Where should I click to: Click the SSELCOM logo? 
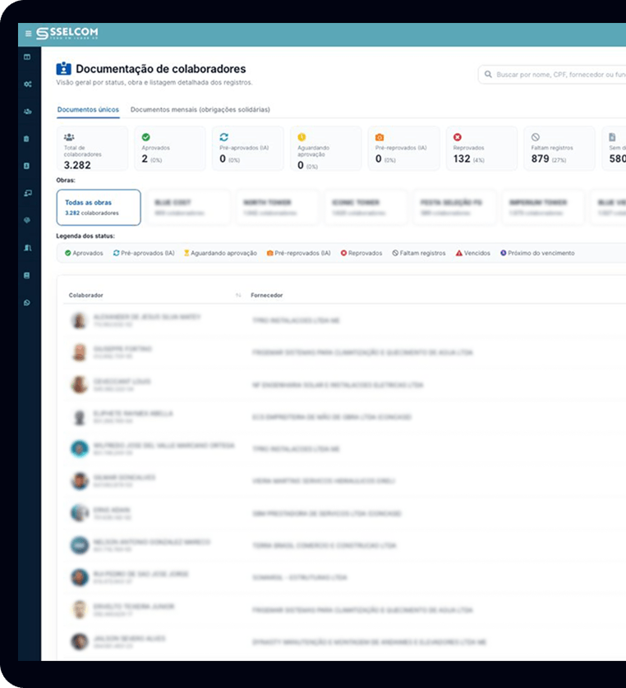(x=67, y=34)
